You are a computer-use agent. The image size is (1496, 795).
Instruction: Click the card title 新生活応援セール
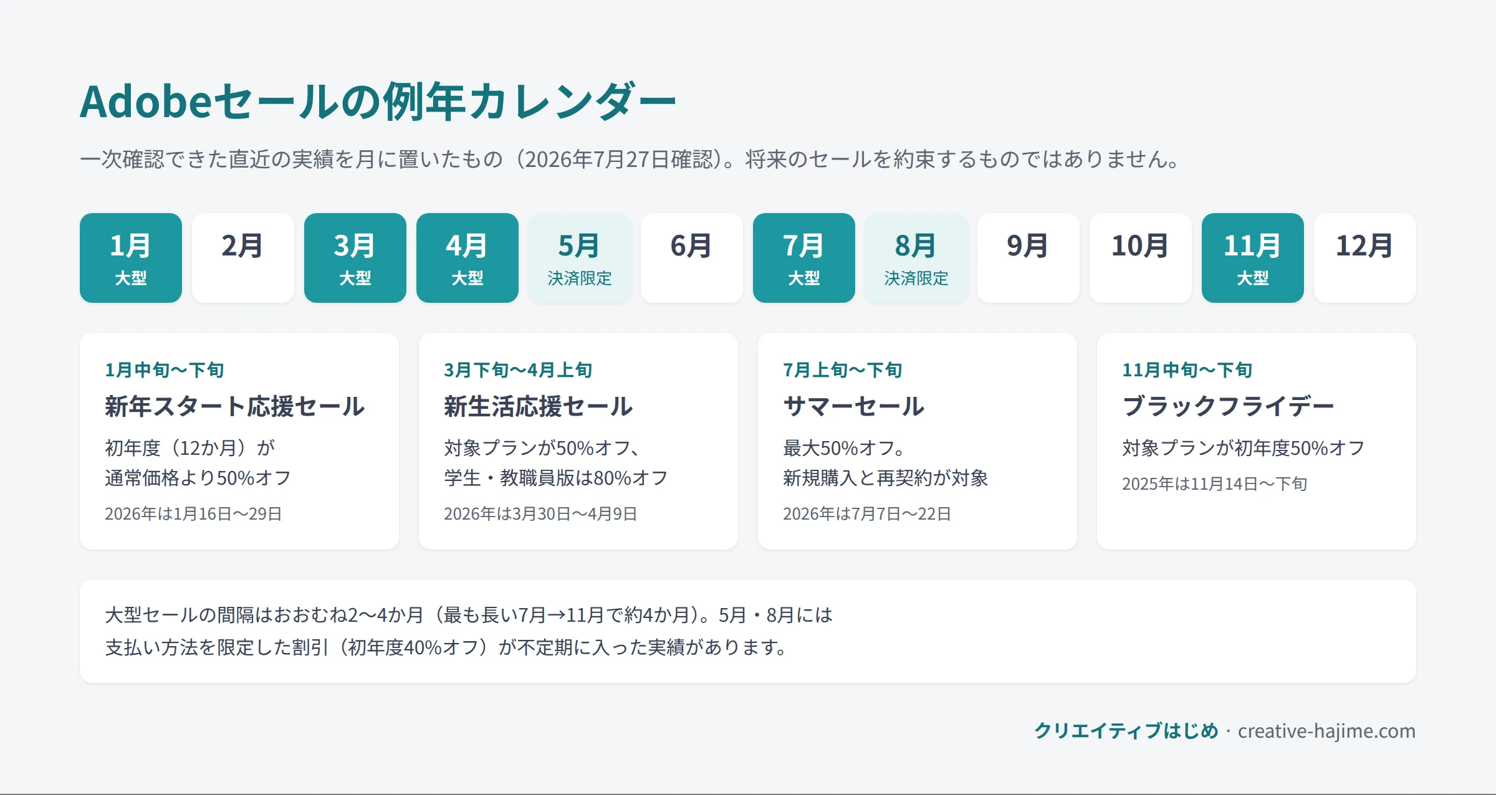539,406
